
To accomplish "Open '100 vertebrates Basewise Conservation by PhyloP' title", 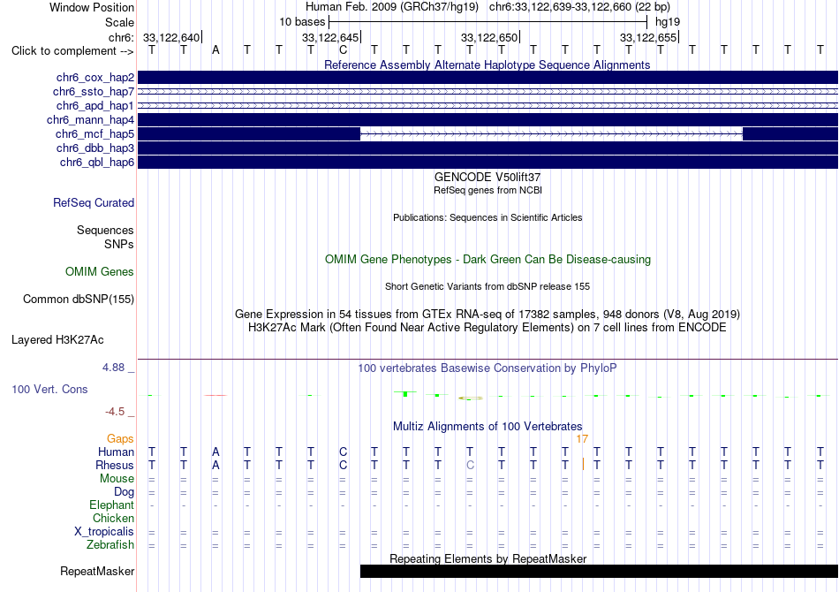I will tap(487, 368).
